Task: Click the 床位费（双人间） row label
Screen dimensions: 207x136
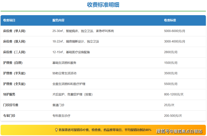Action: [x=14, y=42]
